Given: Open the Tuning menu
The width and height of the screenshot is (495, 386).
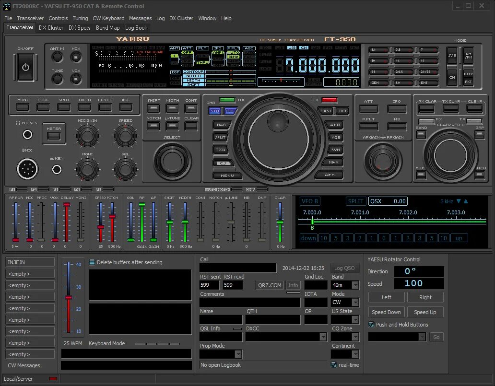Looking at the screenshot, I should coord(80,18).
